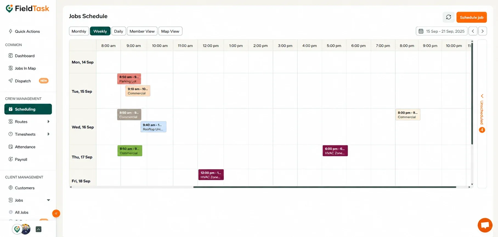Viewport: 498px width, 237px height.
Task: Open gray 8:50 am Commercial job Wednesday
Action: click(x=129, y=115)
